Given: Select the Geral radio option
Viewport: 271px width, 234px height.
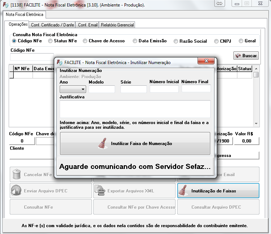Looking at the screenshot, I should coord(241,41).
